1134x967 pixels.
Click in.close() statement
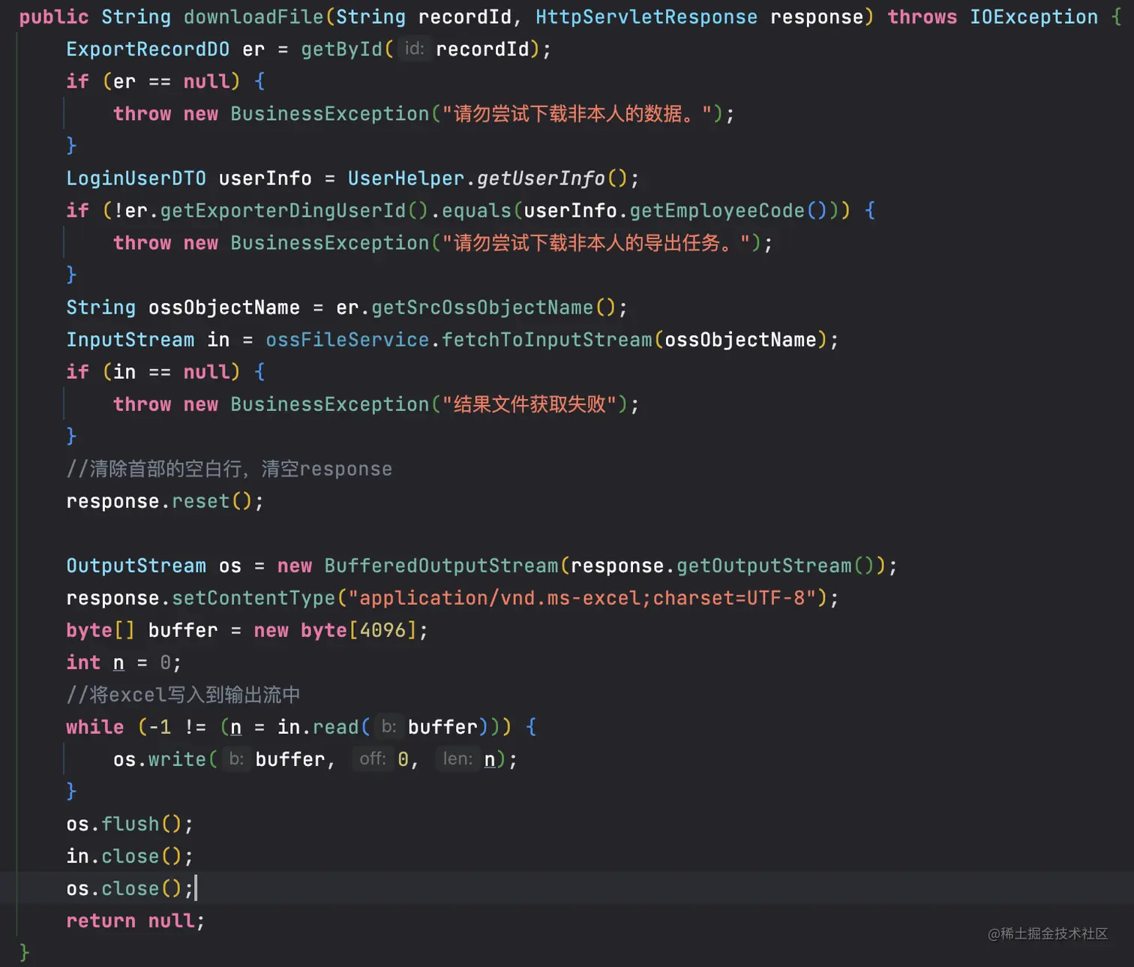tap(130, 855)
